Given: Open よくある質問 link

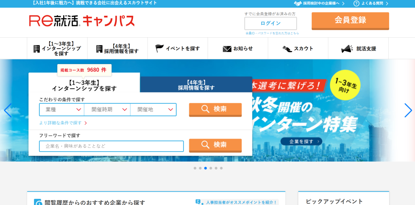Looking at the screenshot, I should (x=371, y=3).
